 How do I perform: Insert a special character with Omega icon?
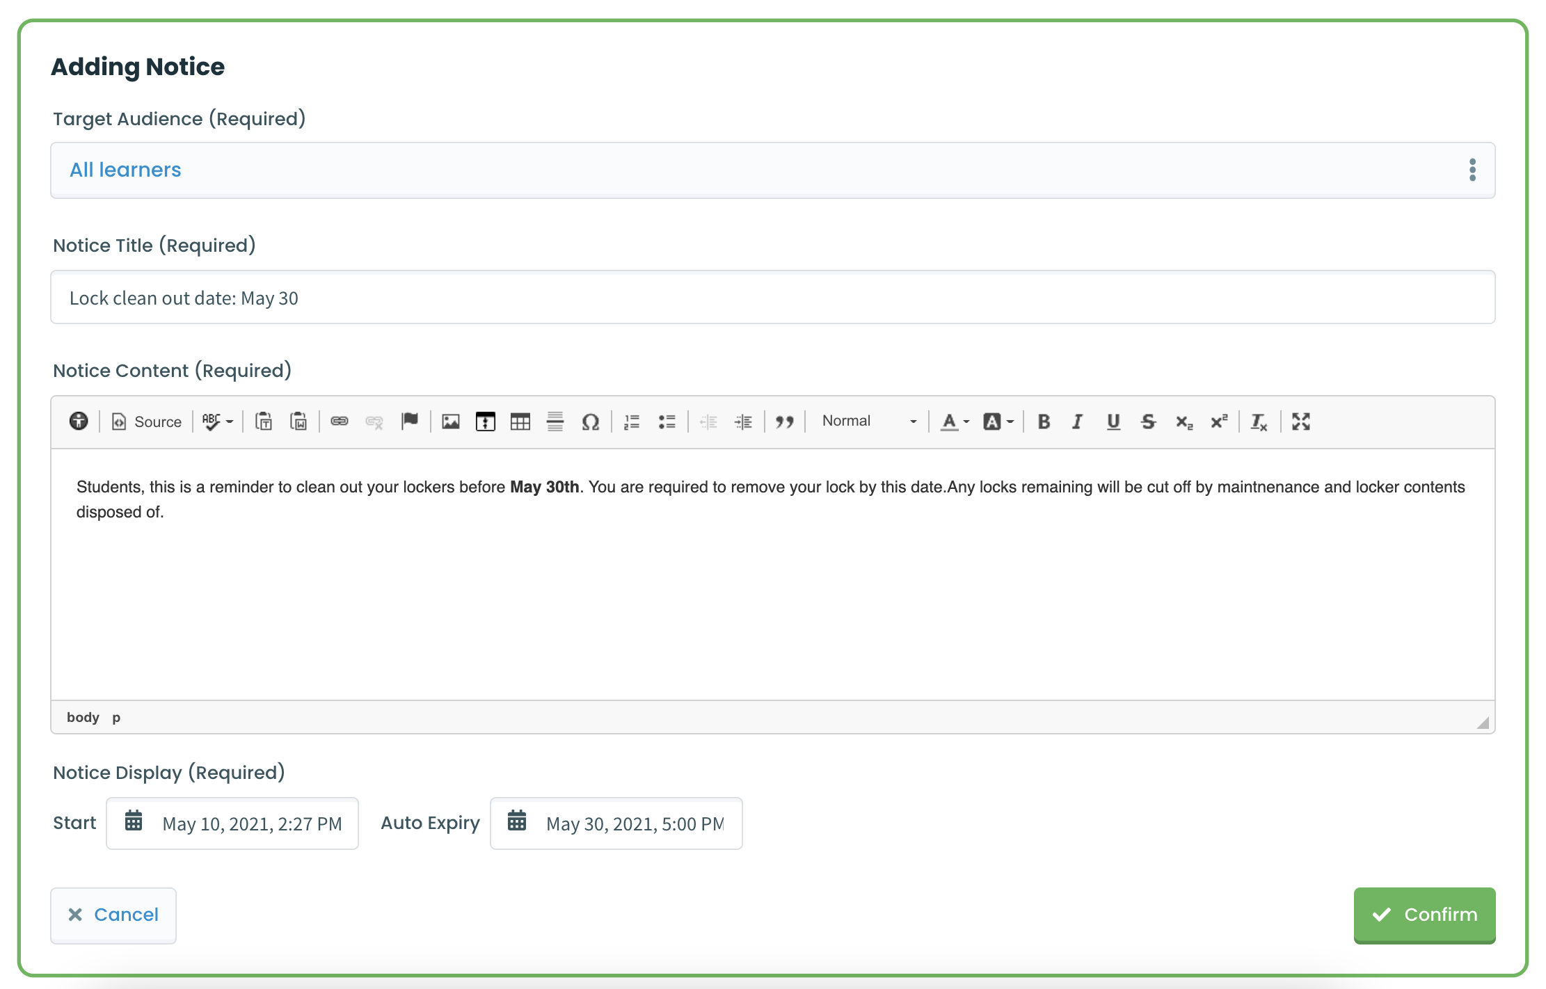pos(591,421)
